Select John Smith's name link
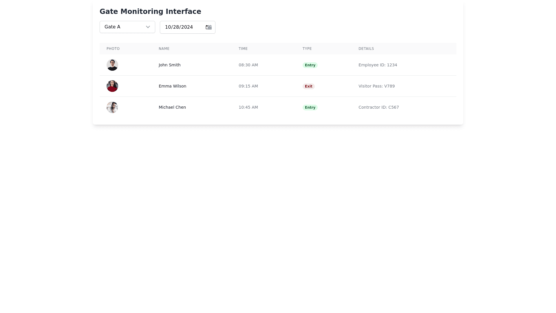This screenshot has height=313, width=556. click(169, 65)
